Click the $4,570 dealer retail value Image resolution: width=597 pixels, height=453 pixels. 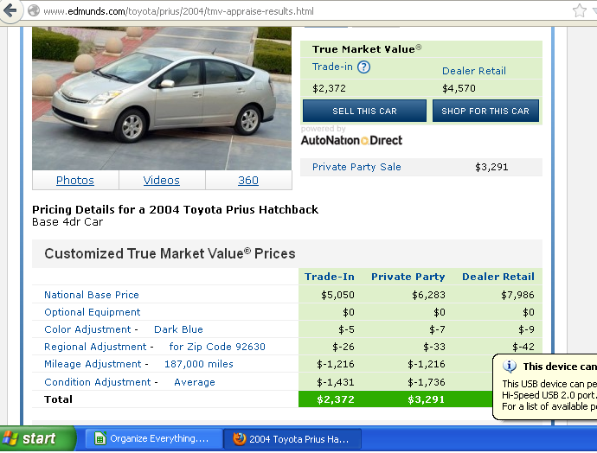tap(459, 89)
